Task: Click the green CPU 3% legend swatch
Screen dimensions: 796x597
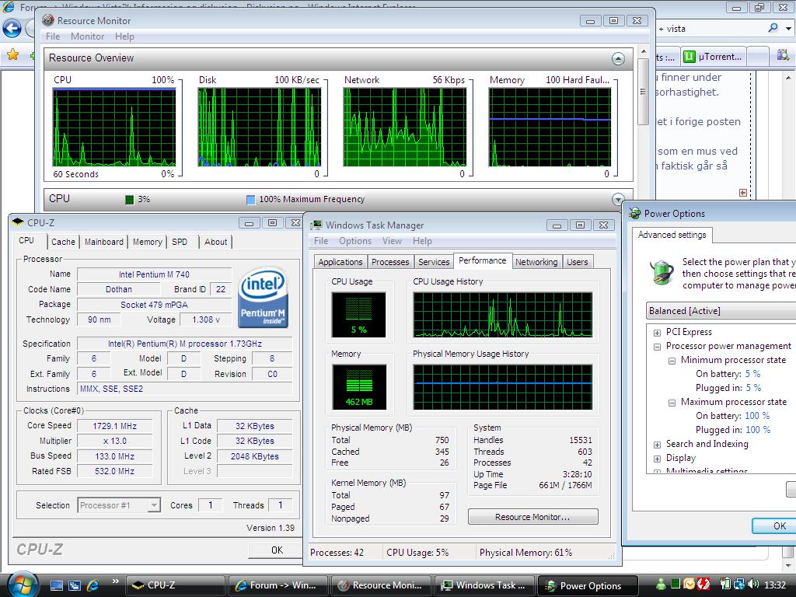Action: 130,200
